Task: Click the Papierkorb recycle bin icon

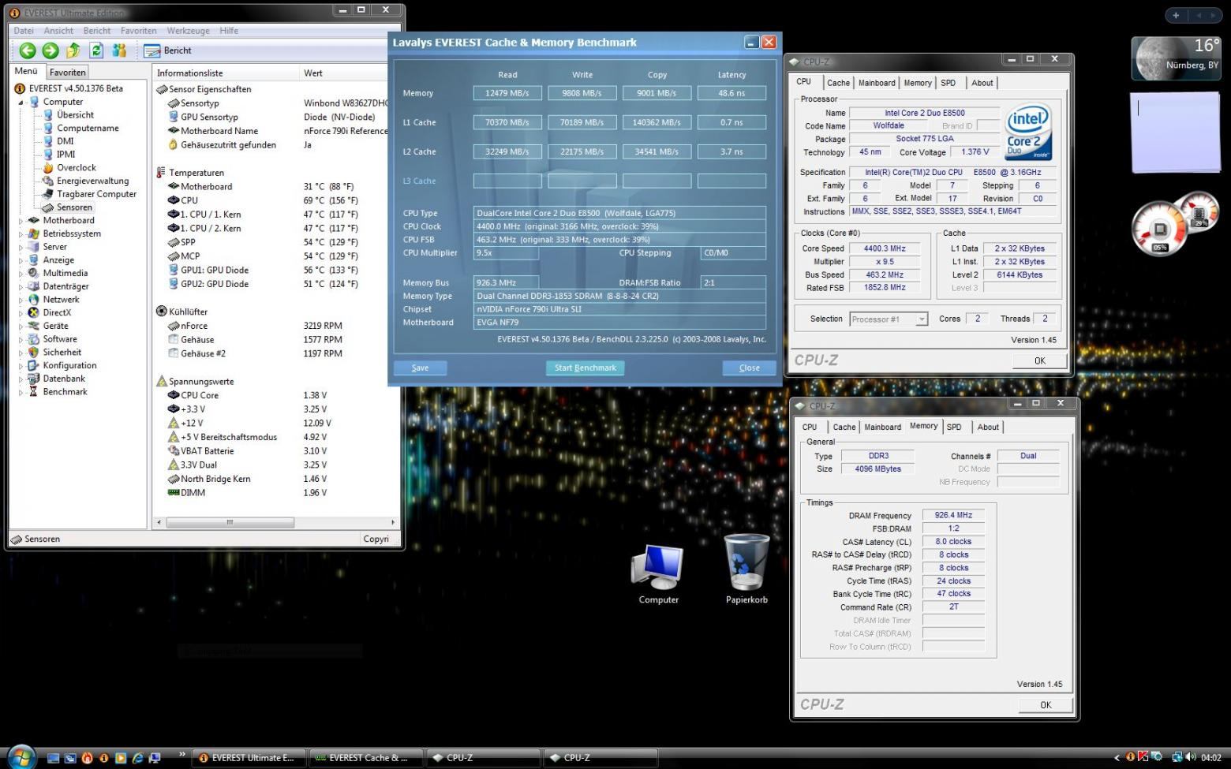Action: click(746, 569)
